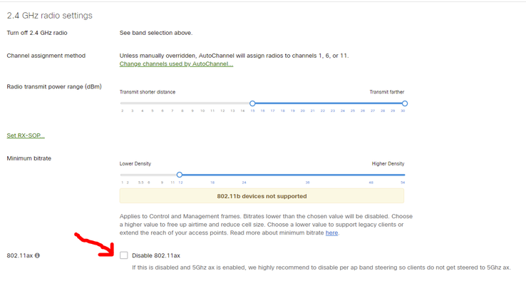The image size is (526, 296).
Task: Click the lower transmit power handle at 15
Action: point(252,103)
